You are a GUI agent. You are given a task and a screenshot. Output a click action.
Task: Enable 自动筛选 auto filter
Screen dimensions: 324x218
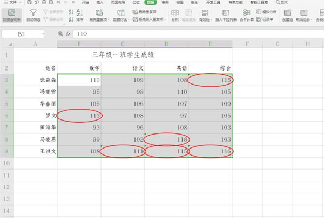tap(33, 15)
